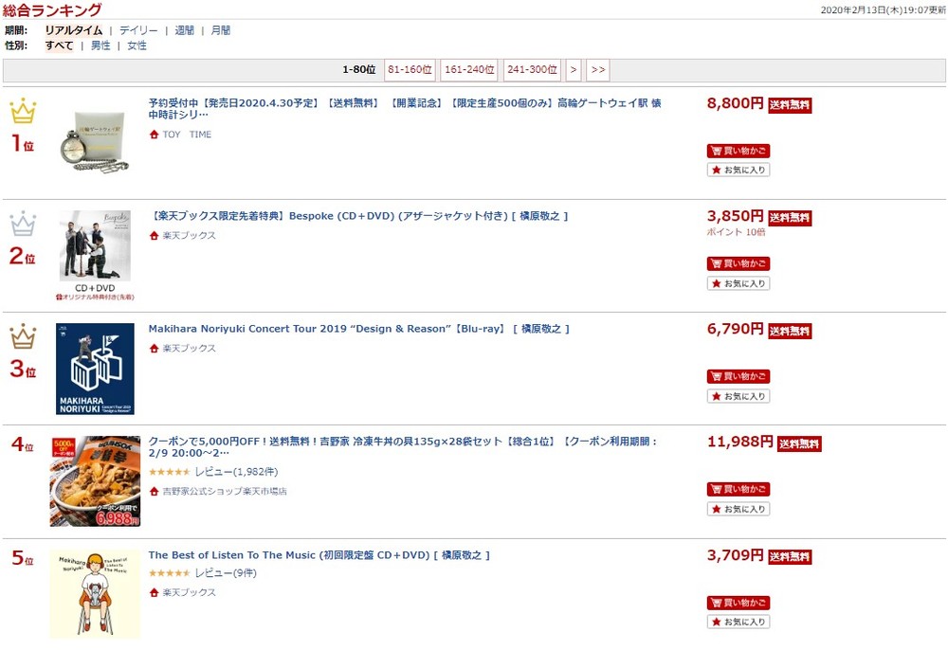Viewport: 948px width, 650px height.
Task: Add the 11,988円 Yoshinoya set to cart
Action: (x=738, y=490)
